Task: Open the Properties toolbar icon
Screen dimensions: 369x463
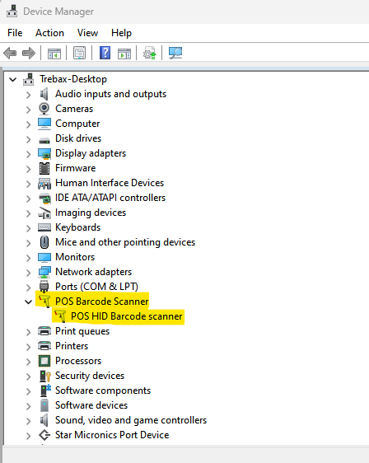Action: click(x=79, y=54)
